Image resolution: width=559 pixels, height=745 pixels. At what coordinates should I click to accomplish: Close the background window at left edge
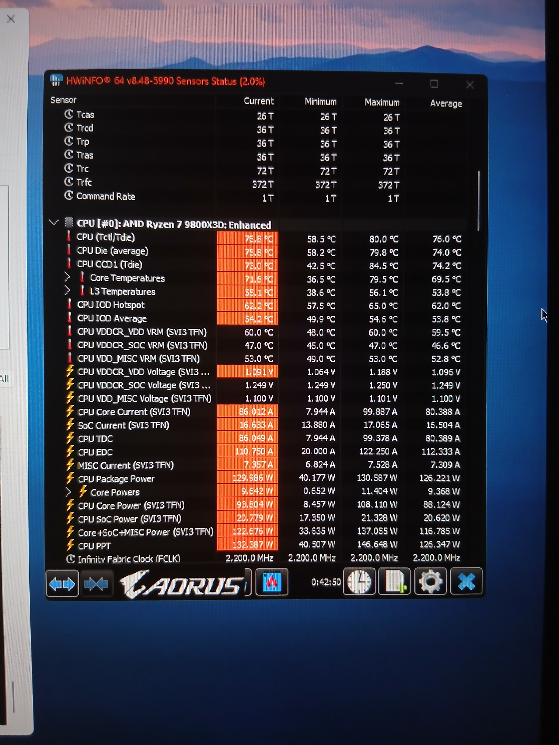[x=11, y=19]
